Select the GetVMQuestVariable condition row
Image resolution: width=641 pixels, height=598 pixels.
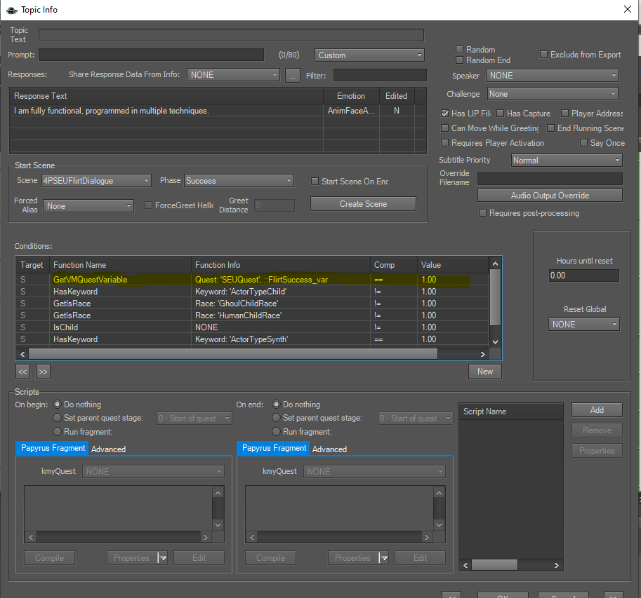(252, 280)
